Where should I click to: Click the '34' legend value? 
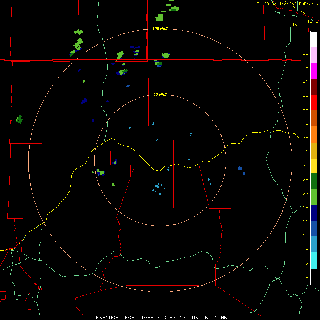(x=305, y=151)
